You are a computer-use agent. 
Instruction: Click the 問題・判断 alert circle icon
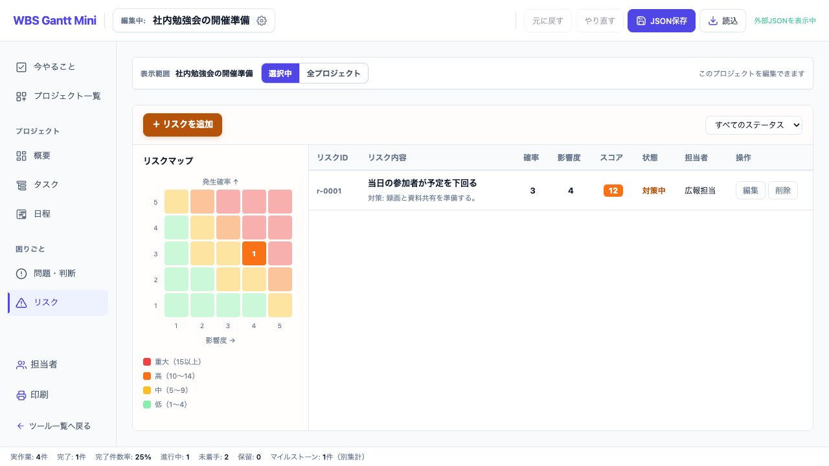(x=21, y=273)
